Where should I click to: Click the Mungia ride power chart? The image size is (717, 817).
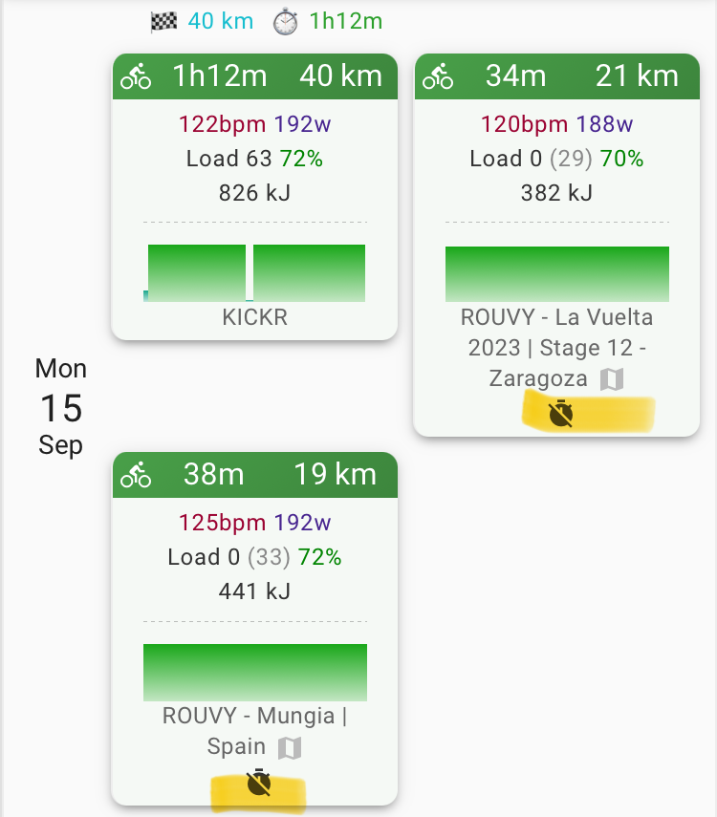[x=254, y=673]
